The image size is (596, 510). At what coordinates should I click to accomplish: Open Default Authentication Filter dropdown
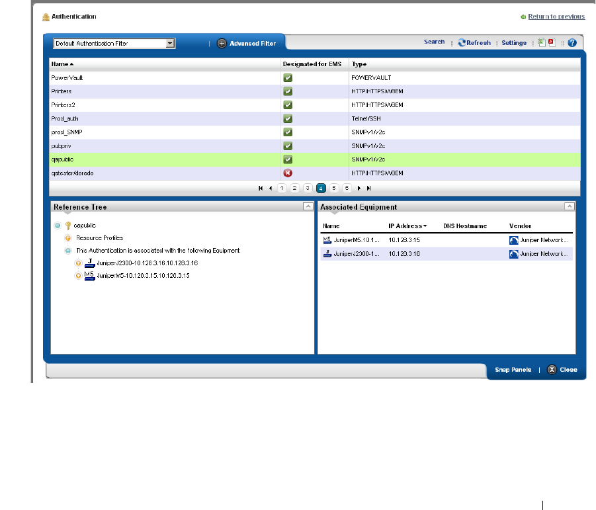click(170, 43)
